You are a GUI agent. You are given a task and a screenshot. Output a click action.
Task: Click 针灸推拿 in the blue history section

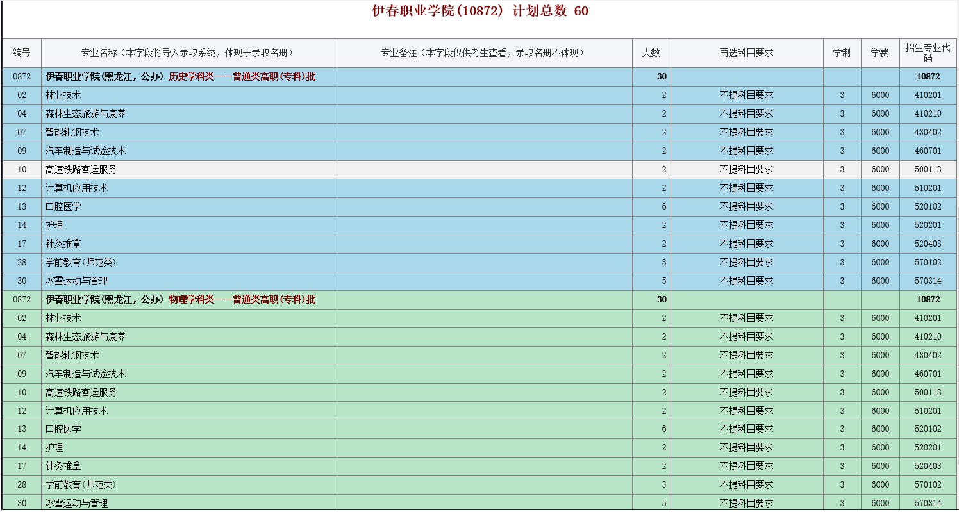[63, 244]
